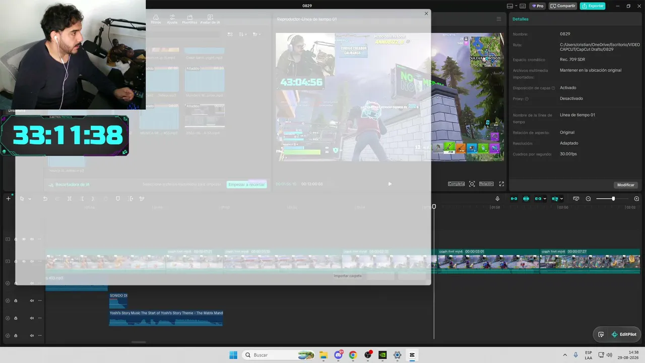
Task: Hide the top empty video track
Action: coord(24,239)
